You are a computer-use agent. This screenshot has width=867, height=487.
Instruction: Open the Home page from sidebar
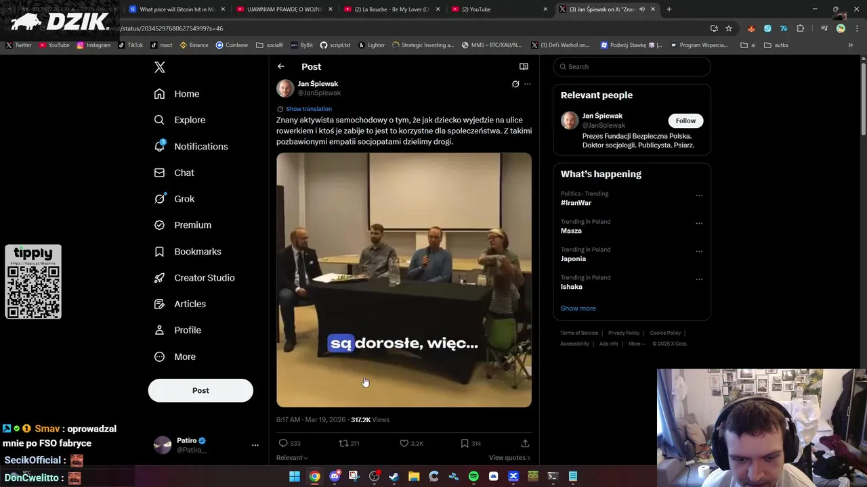tap(176, 94)
